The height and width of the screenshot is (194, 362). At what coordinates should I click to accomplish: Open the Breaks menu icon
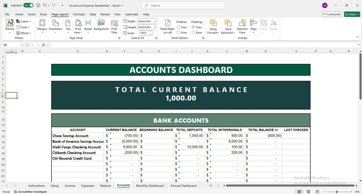[x=88, y=23]
